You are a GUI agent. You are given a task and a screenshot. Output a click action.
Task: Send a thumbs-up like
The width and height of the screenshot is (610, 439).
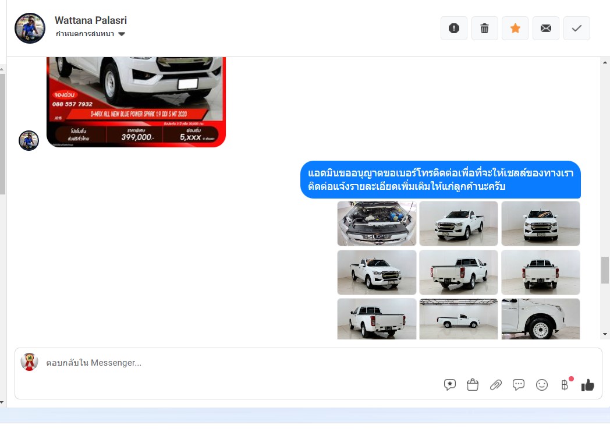tap(588, 385)
